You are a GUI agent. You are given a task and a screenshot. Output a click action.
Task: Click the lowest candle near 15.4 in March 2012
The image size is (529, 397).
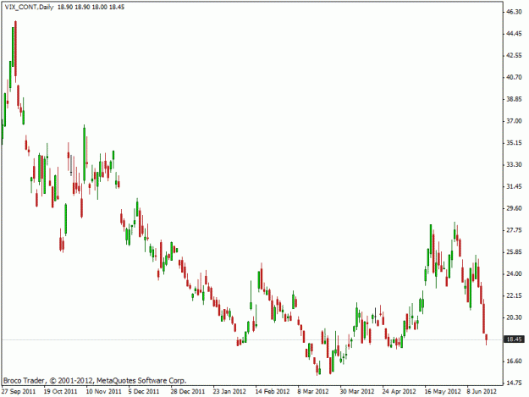[317, 368]
